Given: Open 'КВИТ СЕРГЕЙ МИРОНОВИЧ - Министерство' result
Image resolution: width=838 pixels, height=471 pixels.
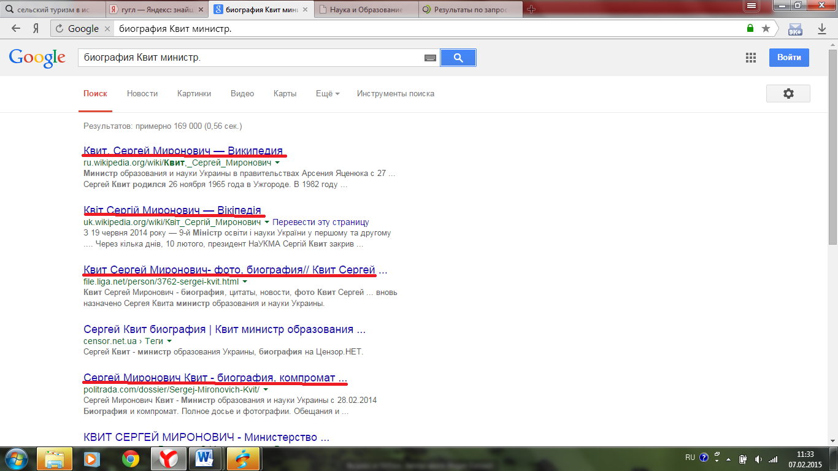Looking at the screenshot, I should (x=206, y=437).
